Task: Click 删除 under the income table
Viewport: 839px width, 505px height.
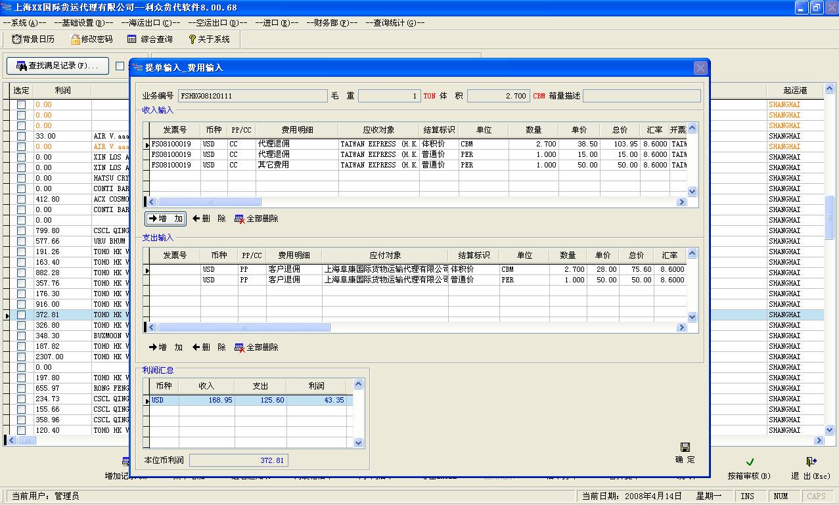Action: point(209,219)
